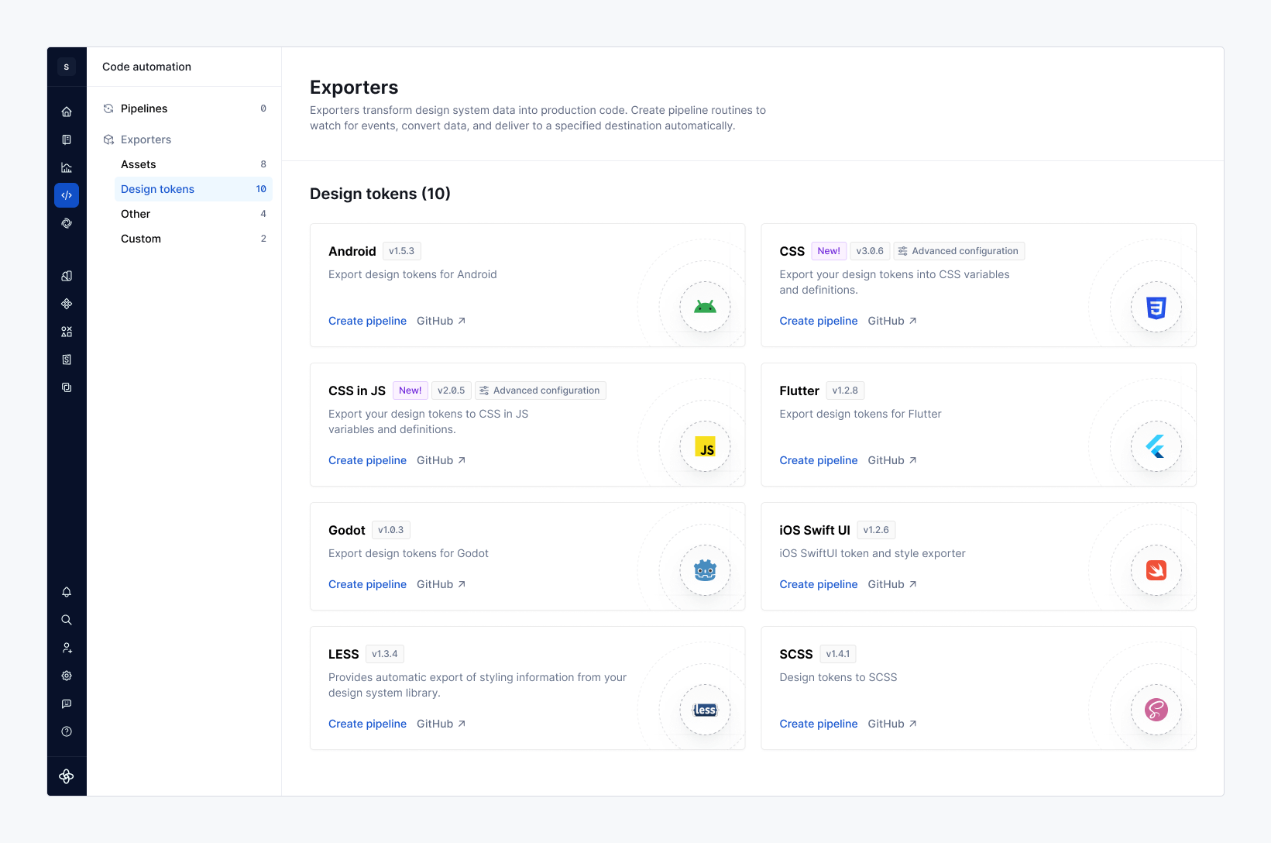Create pipeline for Android exporter
This screenshot has width=1271, height=843.
367,321
